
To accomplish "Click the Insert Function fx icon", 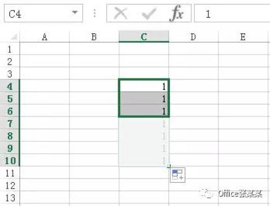I will pos(176,14).
